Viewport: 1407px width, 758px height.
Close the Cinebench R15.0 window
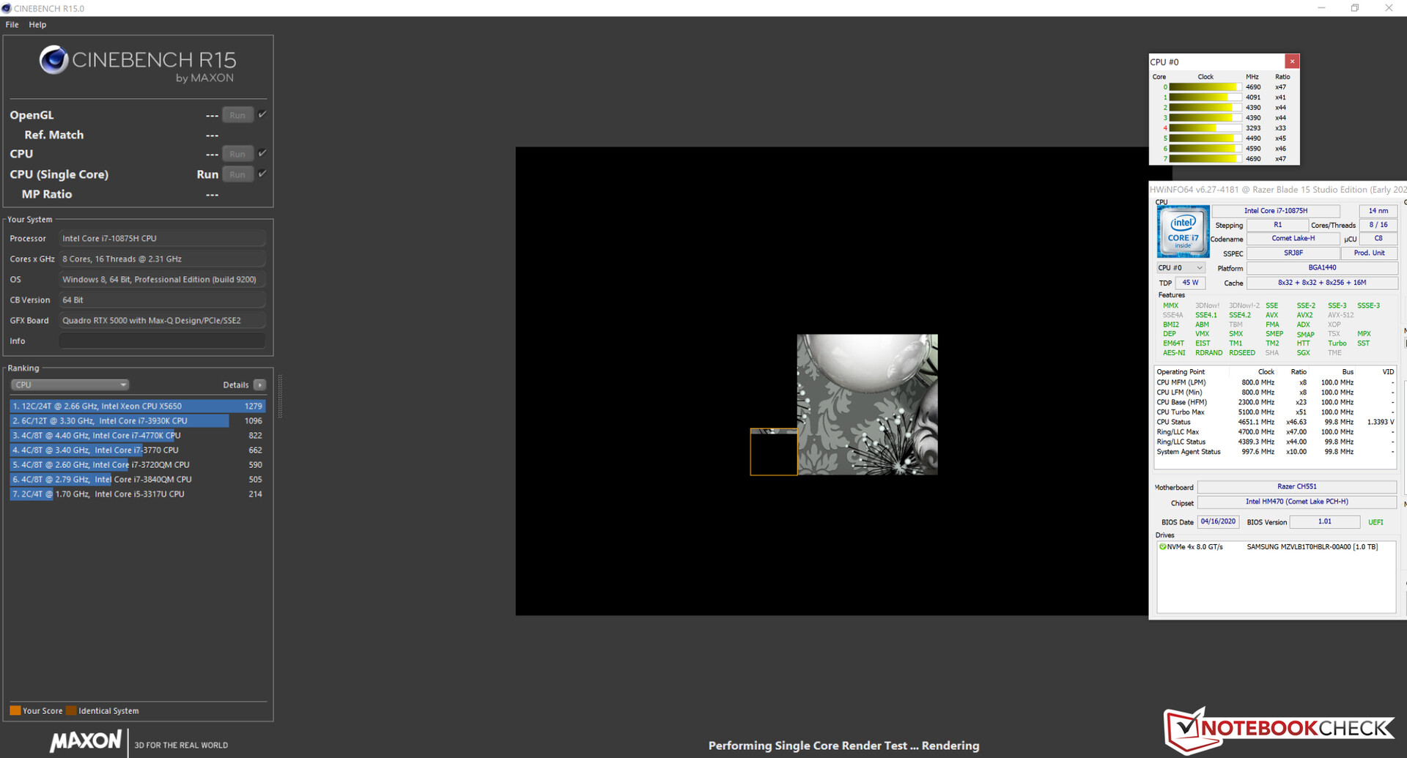pyautogui.click(x=1389, y=8)
